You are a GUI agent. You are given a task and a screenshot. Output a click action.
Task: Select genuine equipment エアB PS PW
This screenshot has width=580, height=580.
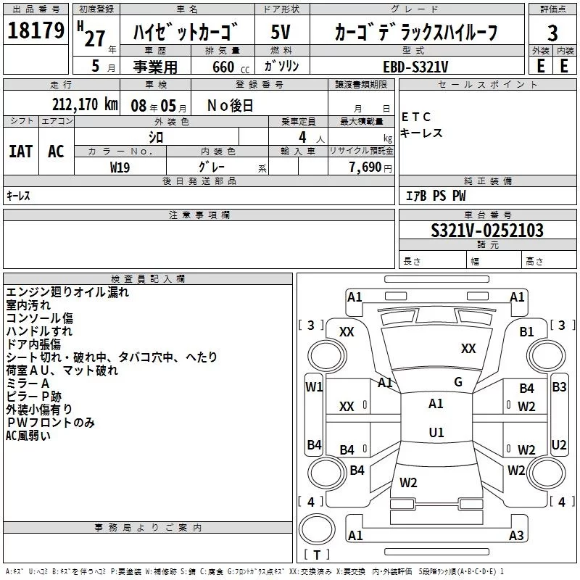click(436, 196)
